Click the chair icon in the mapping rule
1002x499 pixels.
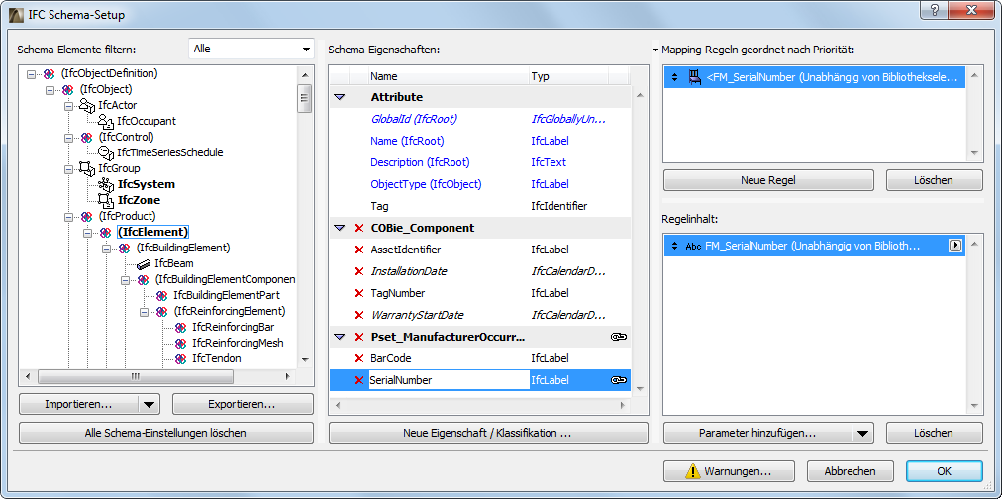695,78
